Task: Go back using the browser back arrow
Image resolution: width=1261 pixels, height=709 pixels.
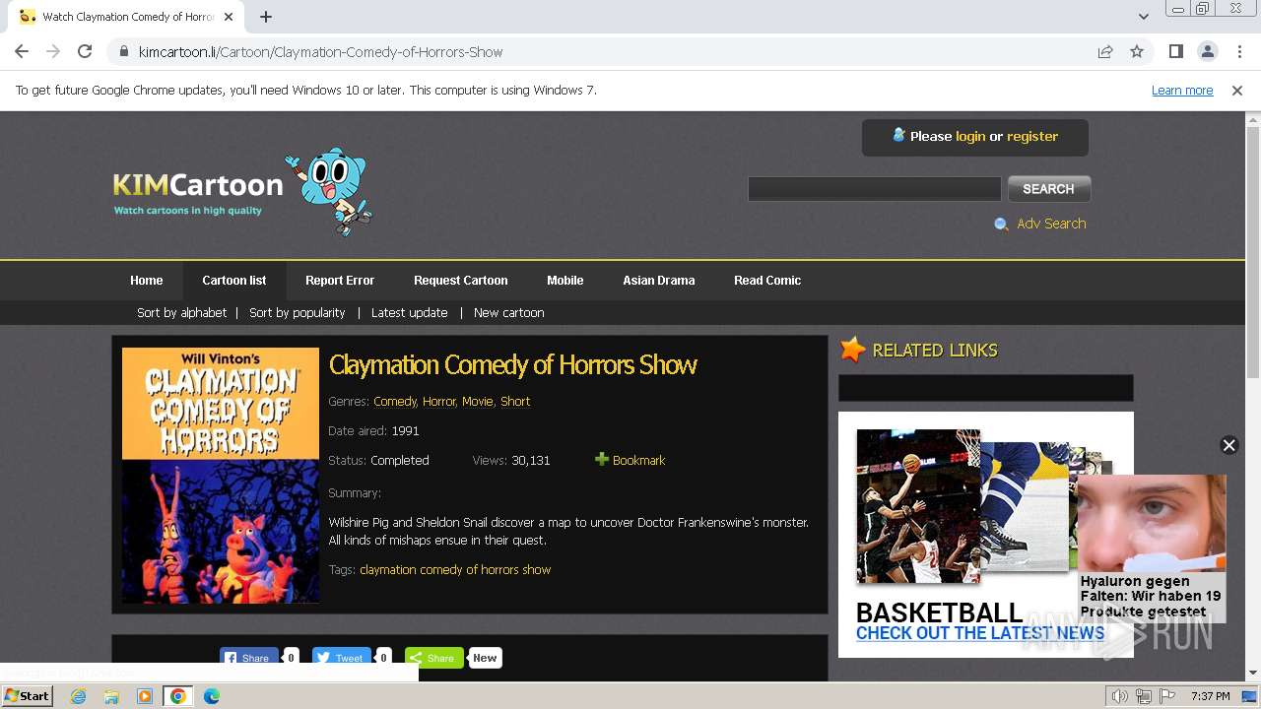Action: (22, 51)
